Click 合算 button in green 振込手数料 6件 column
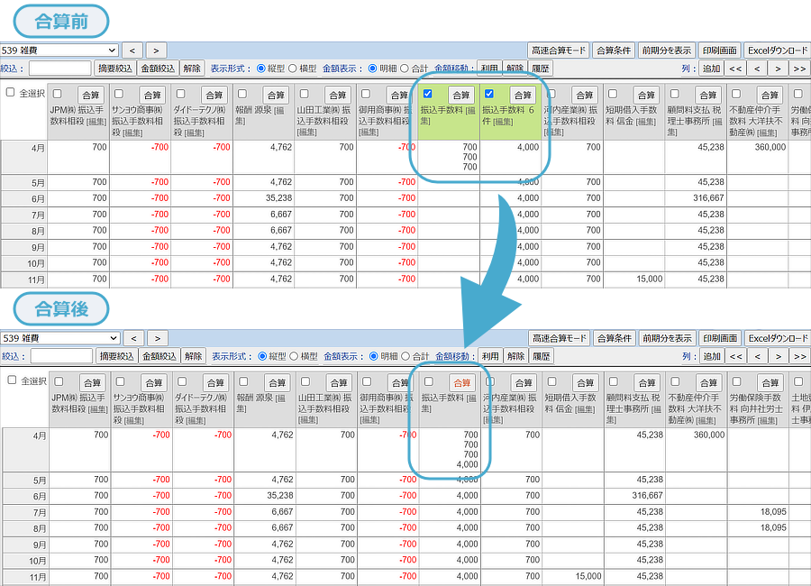This screenshot has height=586, width=811. (x=523, y=95)
